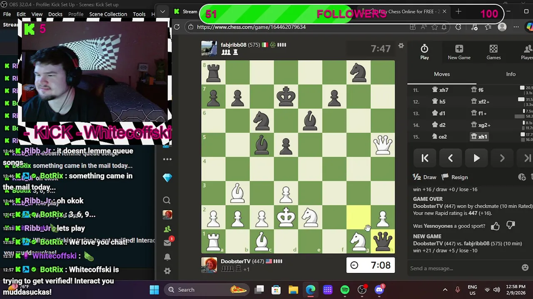Open chess.com notifications bell
This screenshot has width=533, height=299.
click(x=167, y=257)
